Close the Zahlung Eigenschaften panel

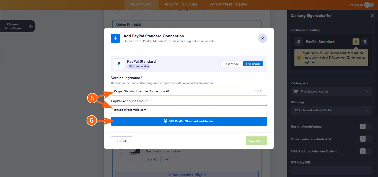[372, 16]
